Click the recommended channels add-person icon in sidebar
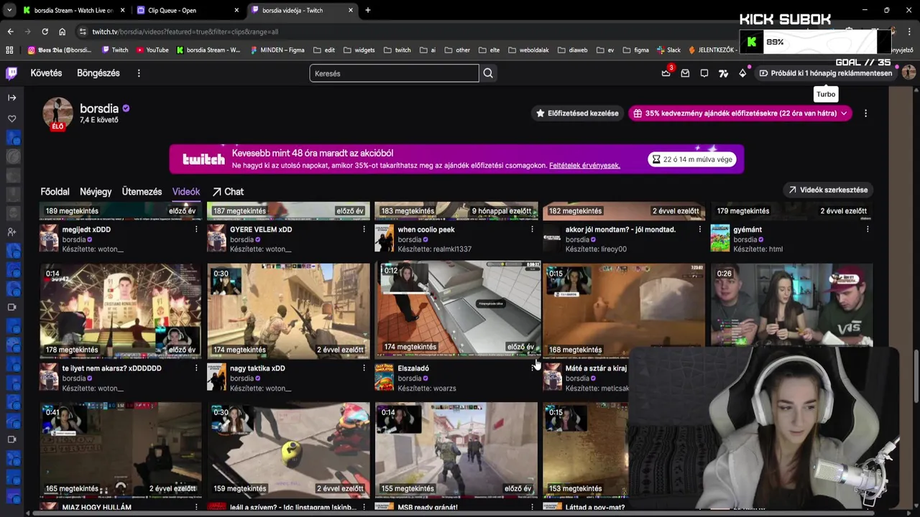Viewport: 920px width, 517px height. pyautogui.click(x=12, y=232)
